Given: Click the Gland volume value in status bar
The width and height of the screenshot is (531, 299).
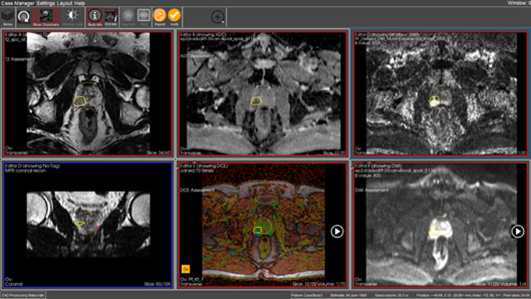Looking at the screenshot, I should click(x=391, y=295).
